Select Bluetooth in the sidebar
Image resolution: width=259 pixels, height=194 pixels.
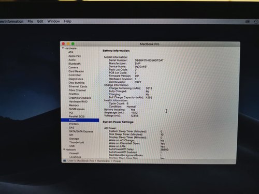75,64
